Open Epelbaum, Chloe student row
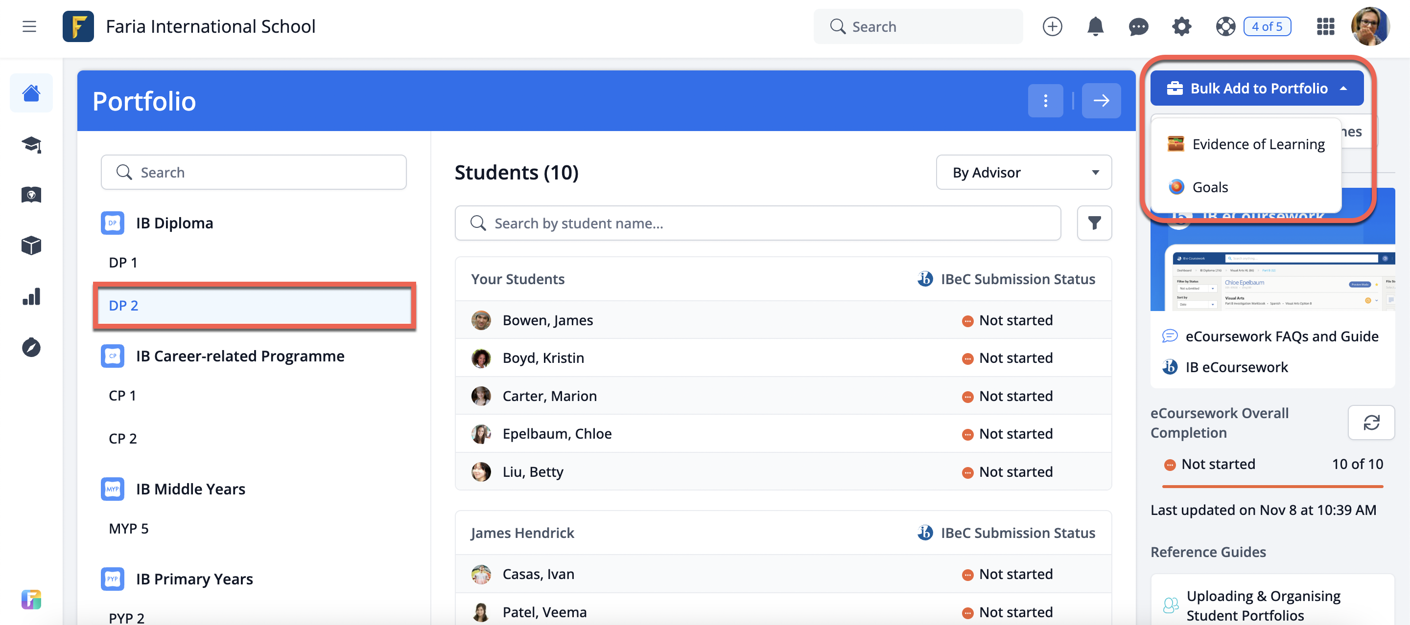 (x=783, y=434)
